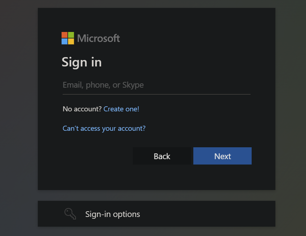Image resolution: width=306 pixels, height=236 pixels.
Task: Open the Can't access your account? link
Action: pos(104,128)
